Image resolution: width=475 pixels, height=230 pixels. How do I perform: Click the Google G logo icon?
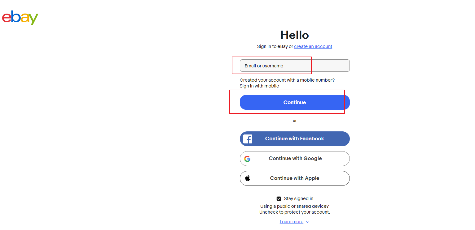coord(247,159)
